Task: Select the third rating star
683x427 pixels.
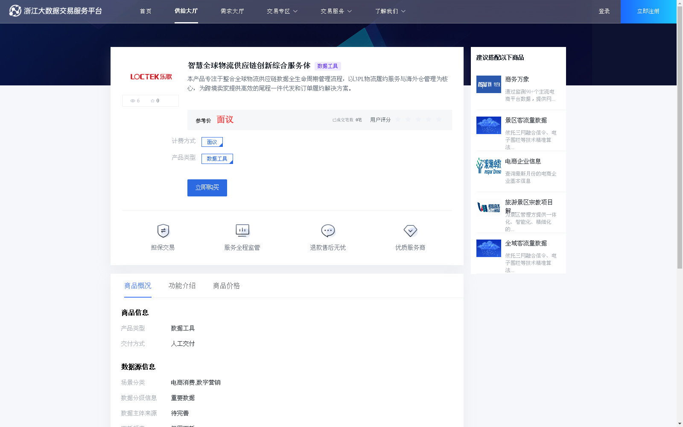Action: coord(418,120)
